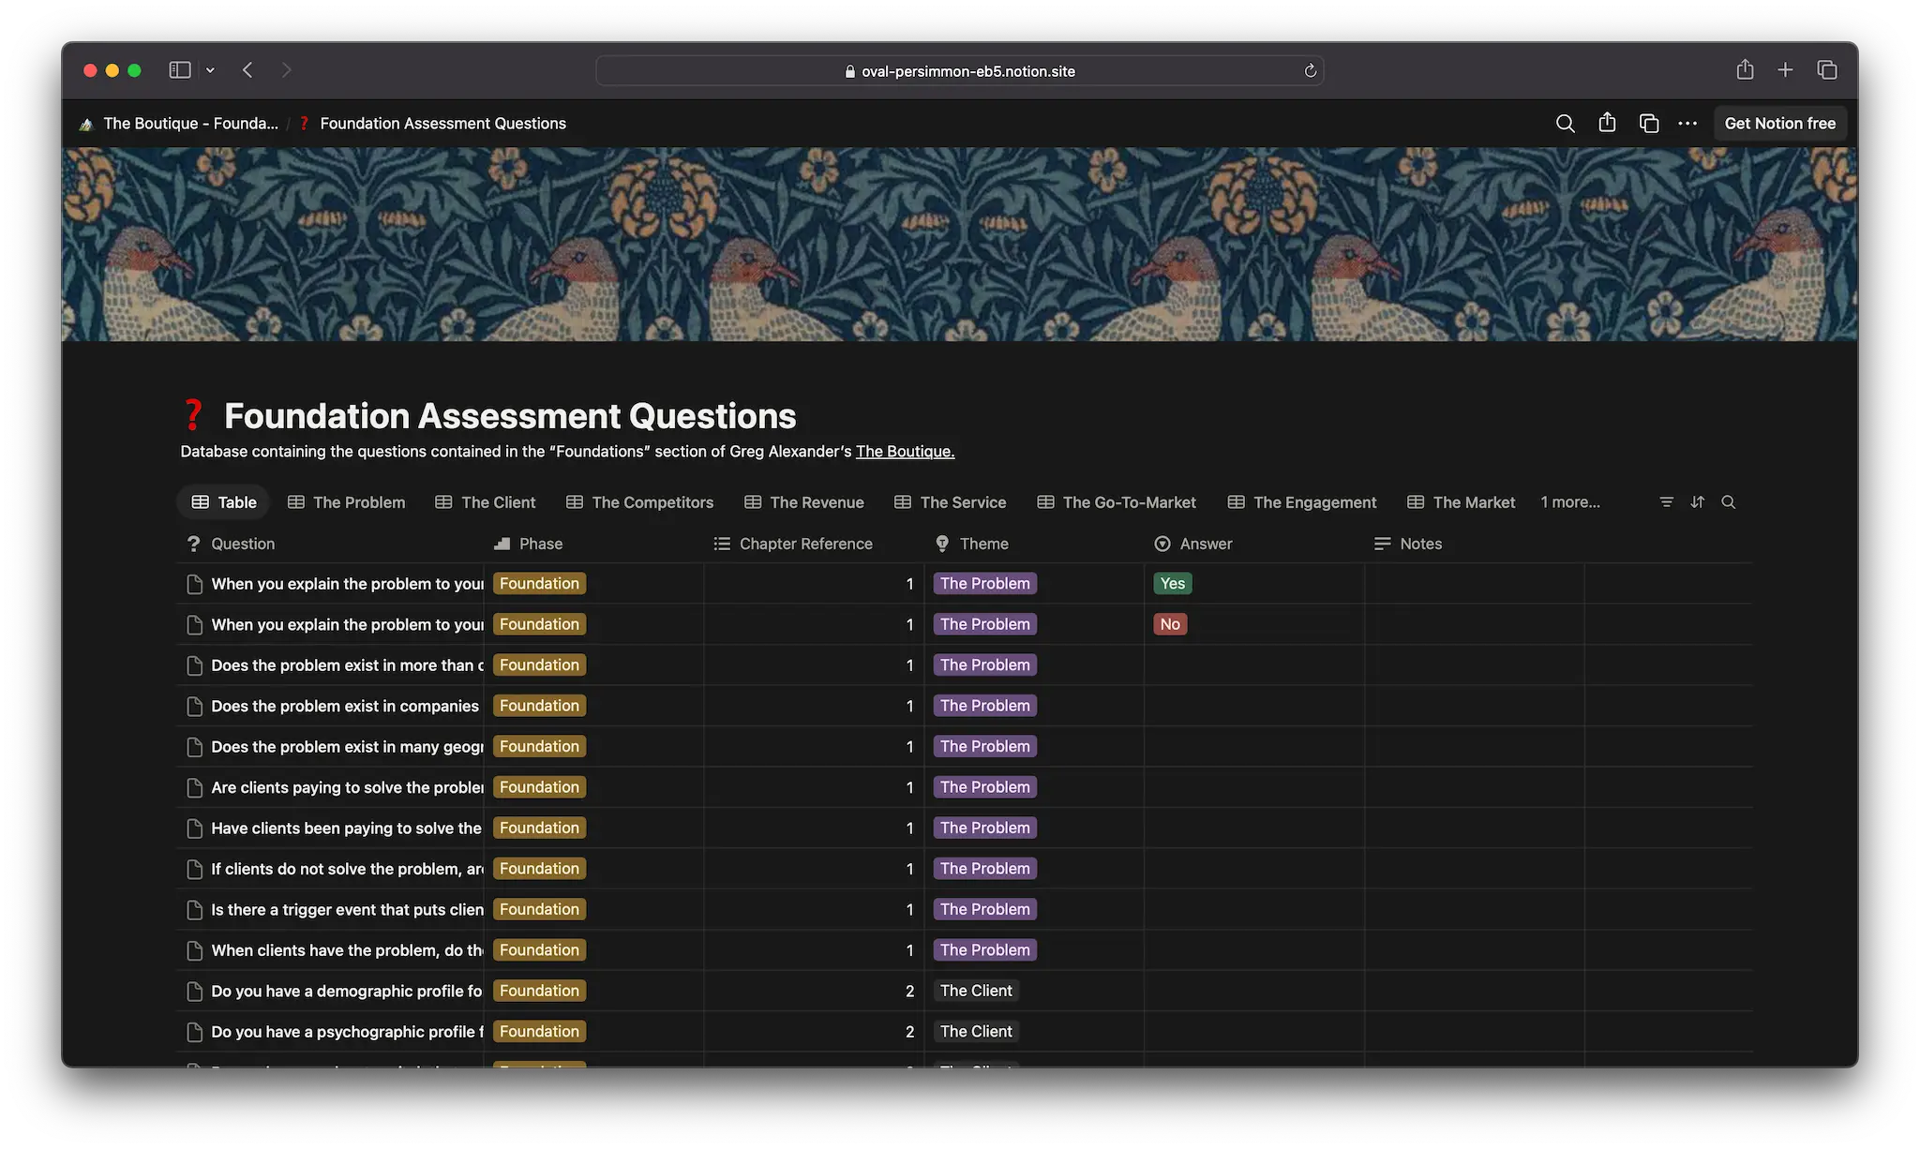Image resolution: width=1920 pixels, height=1149 pixels.
Task: Switch to The Competitors tab
Action: tap(640, 502)
